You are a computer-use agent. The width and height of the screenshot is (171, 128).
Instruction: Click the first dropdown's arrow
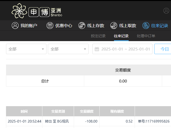pyautogui.click(x=43, y=49)
